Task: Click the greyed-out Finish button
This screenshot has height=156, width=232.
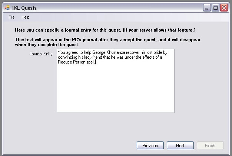Action: point(210,146)
